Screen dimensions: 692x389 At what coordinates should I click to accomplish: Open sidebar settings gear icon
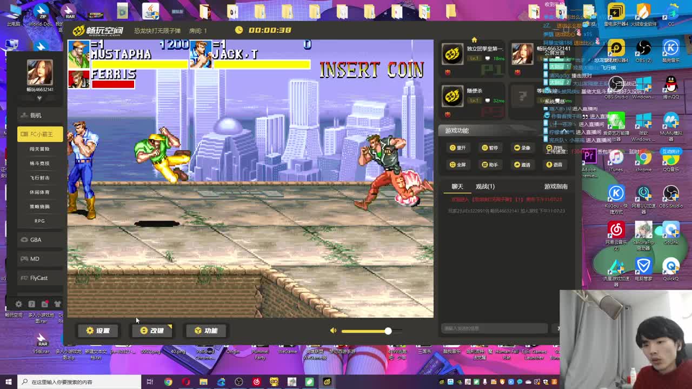18,304
